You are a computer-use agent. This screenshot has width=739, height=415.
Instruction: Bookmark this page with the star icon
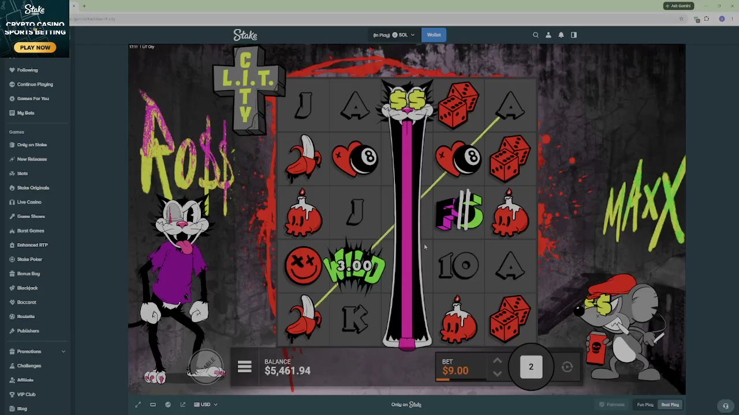681,19
